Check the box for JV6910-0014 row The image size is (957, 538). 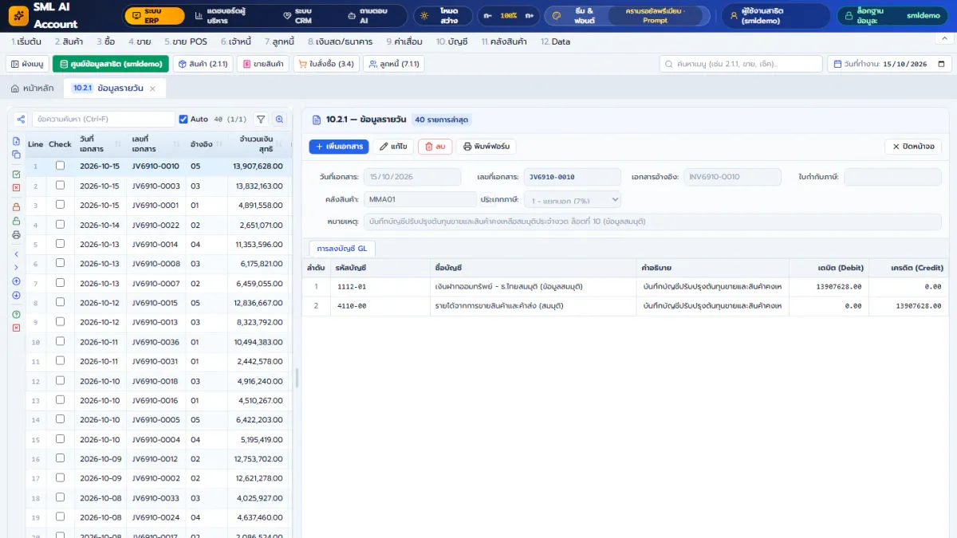click(x=60, y=244)
